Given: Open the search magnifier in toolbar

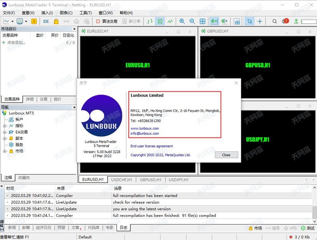Looking at the screenshot, I should click(x=274, y=21).
